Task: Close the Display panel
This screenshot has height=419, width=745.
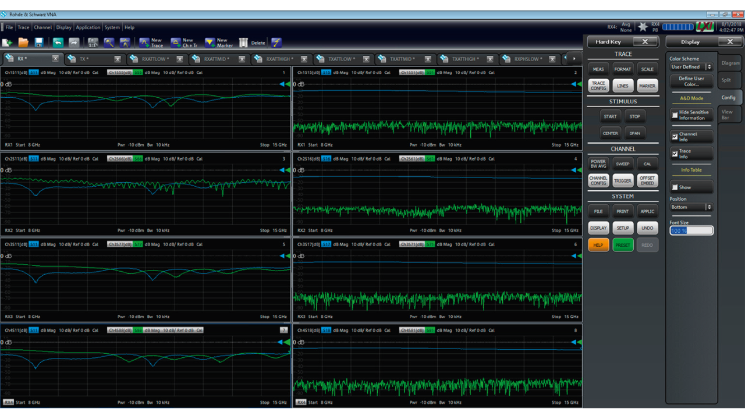Action: click(730, 42)
